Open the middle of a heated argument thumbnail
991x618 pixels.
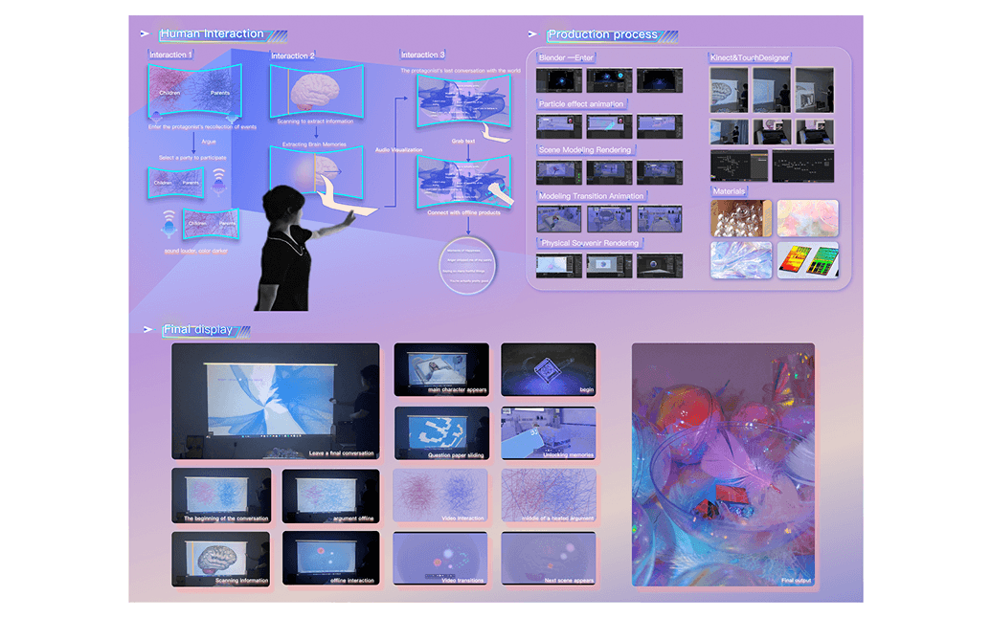coord(548,496)
